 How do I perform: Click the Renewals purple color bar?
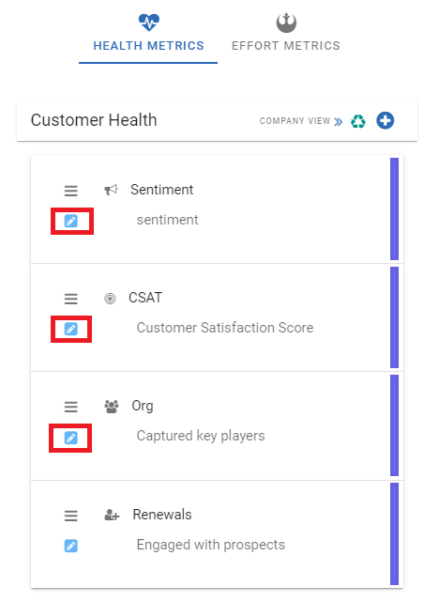pyautogui.click(x=395, y=533)
